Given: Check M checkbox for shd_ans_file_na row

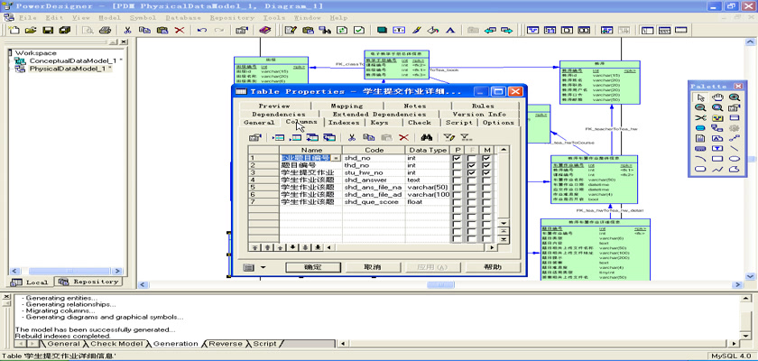Looking at the screenshot, I should (486, 187).
